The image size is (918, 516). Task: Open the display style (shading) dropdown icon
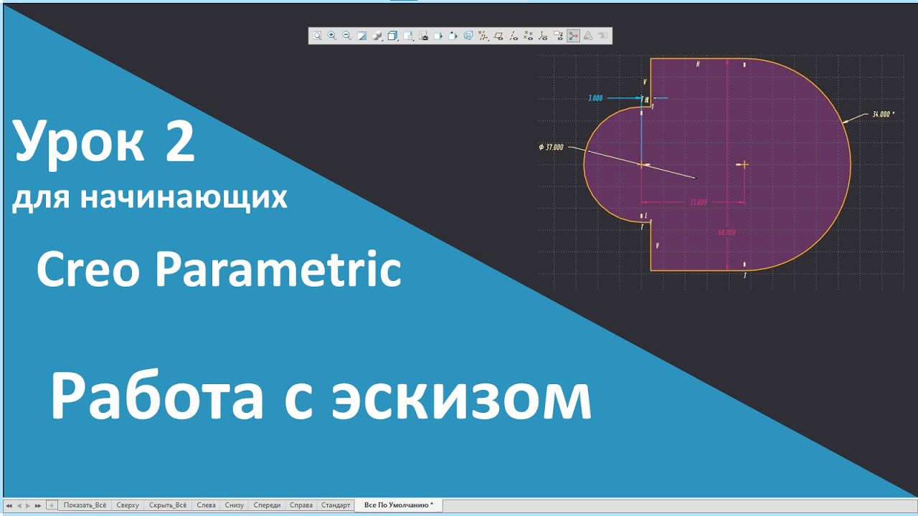pos(377,35)
